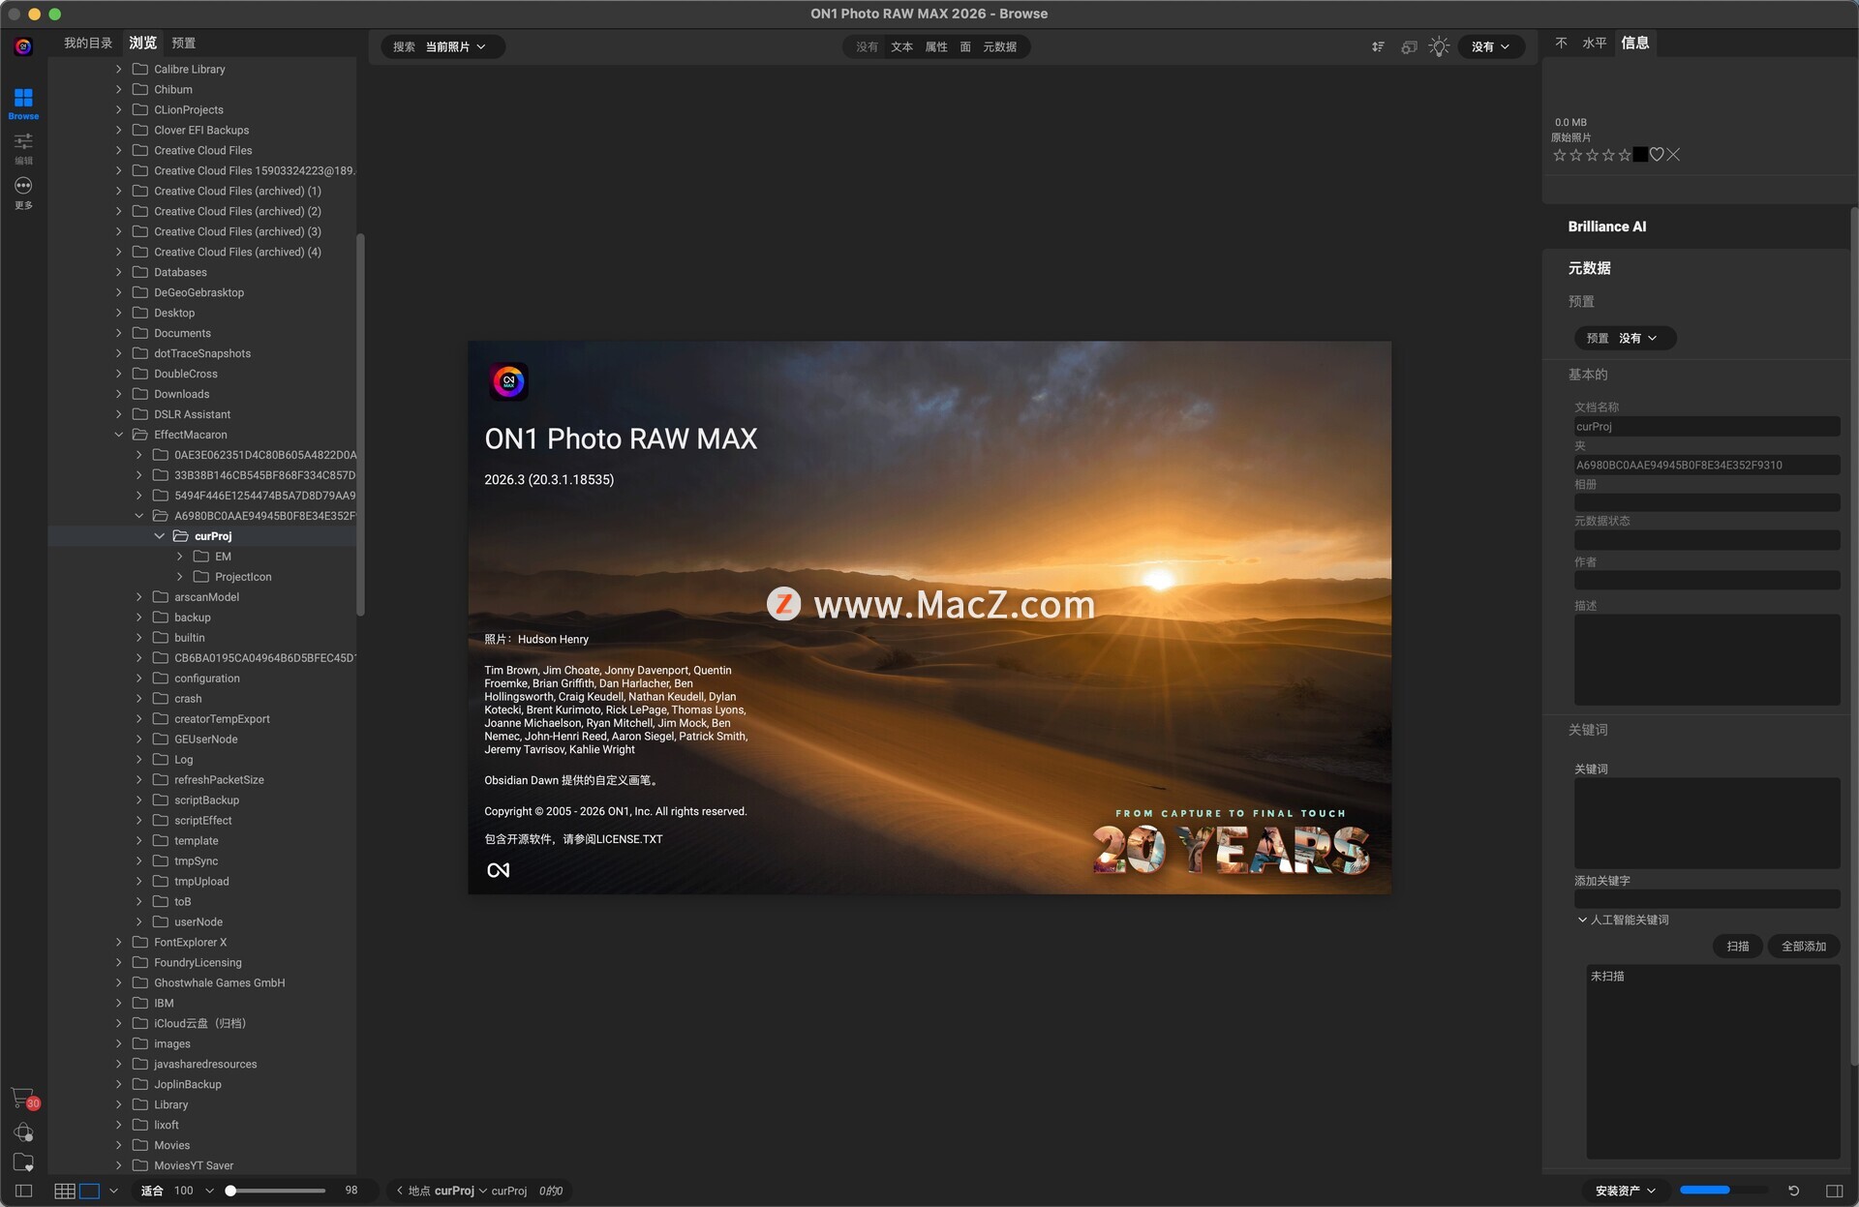Click the 添加关键字 input field

[x=1706, y=898]
